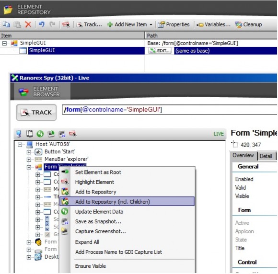Run repository Cleanup
Screen dimensions: 278x274
click(248, 24)
